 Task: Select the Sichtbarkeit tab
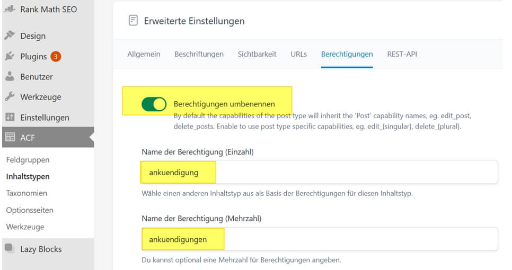point(257,54)
